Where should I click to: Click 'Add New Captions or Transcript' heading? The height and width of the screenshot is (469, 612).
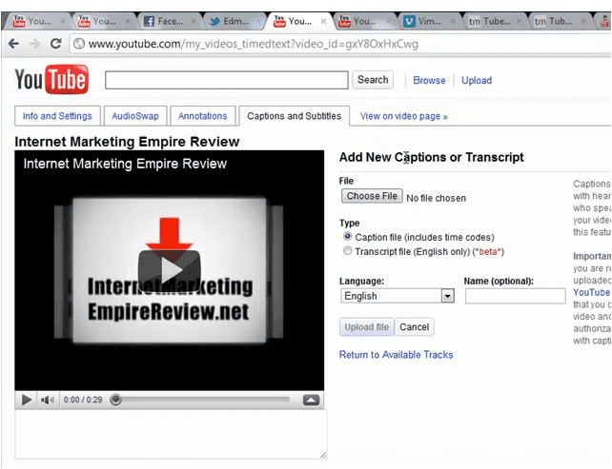click(431, 157)
